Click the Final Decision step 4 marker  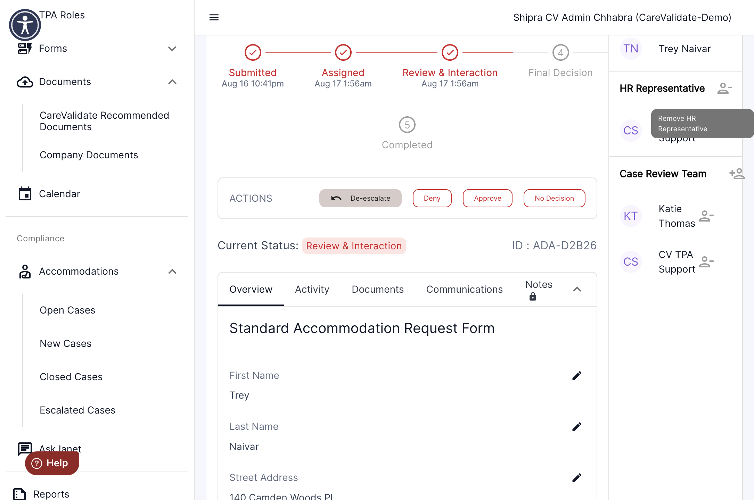point(560,53)
